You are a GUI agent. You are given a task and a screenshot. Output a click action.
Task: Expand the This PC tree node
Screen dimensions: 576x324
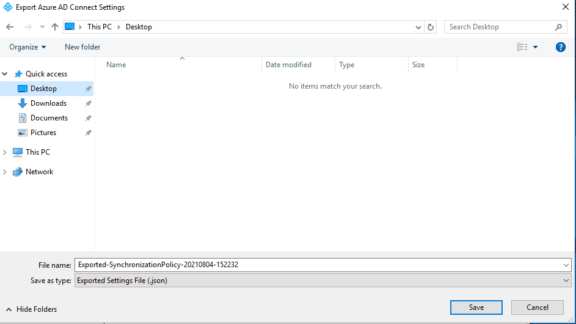pos(5,152)
